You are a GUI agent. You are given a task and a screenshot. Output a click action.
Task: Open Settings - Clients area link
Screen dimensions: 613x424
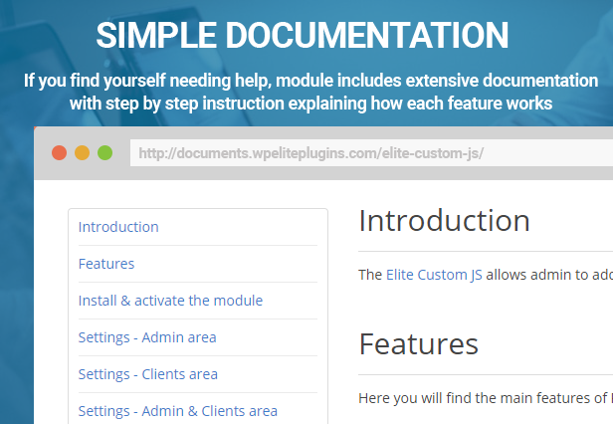pyautogui.click(x=148, y=374)
